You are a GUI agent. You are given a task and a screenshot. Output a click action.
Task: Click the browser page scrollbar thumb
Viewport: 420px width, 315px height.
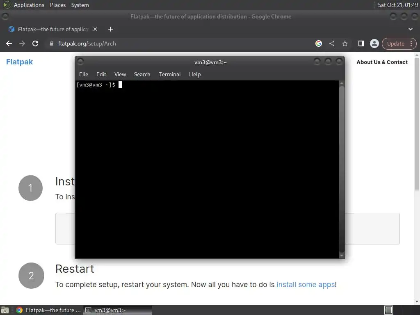click(417, 124)
